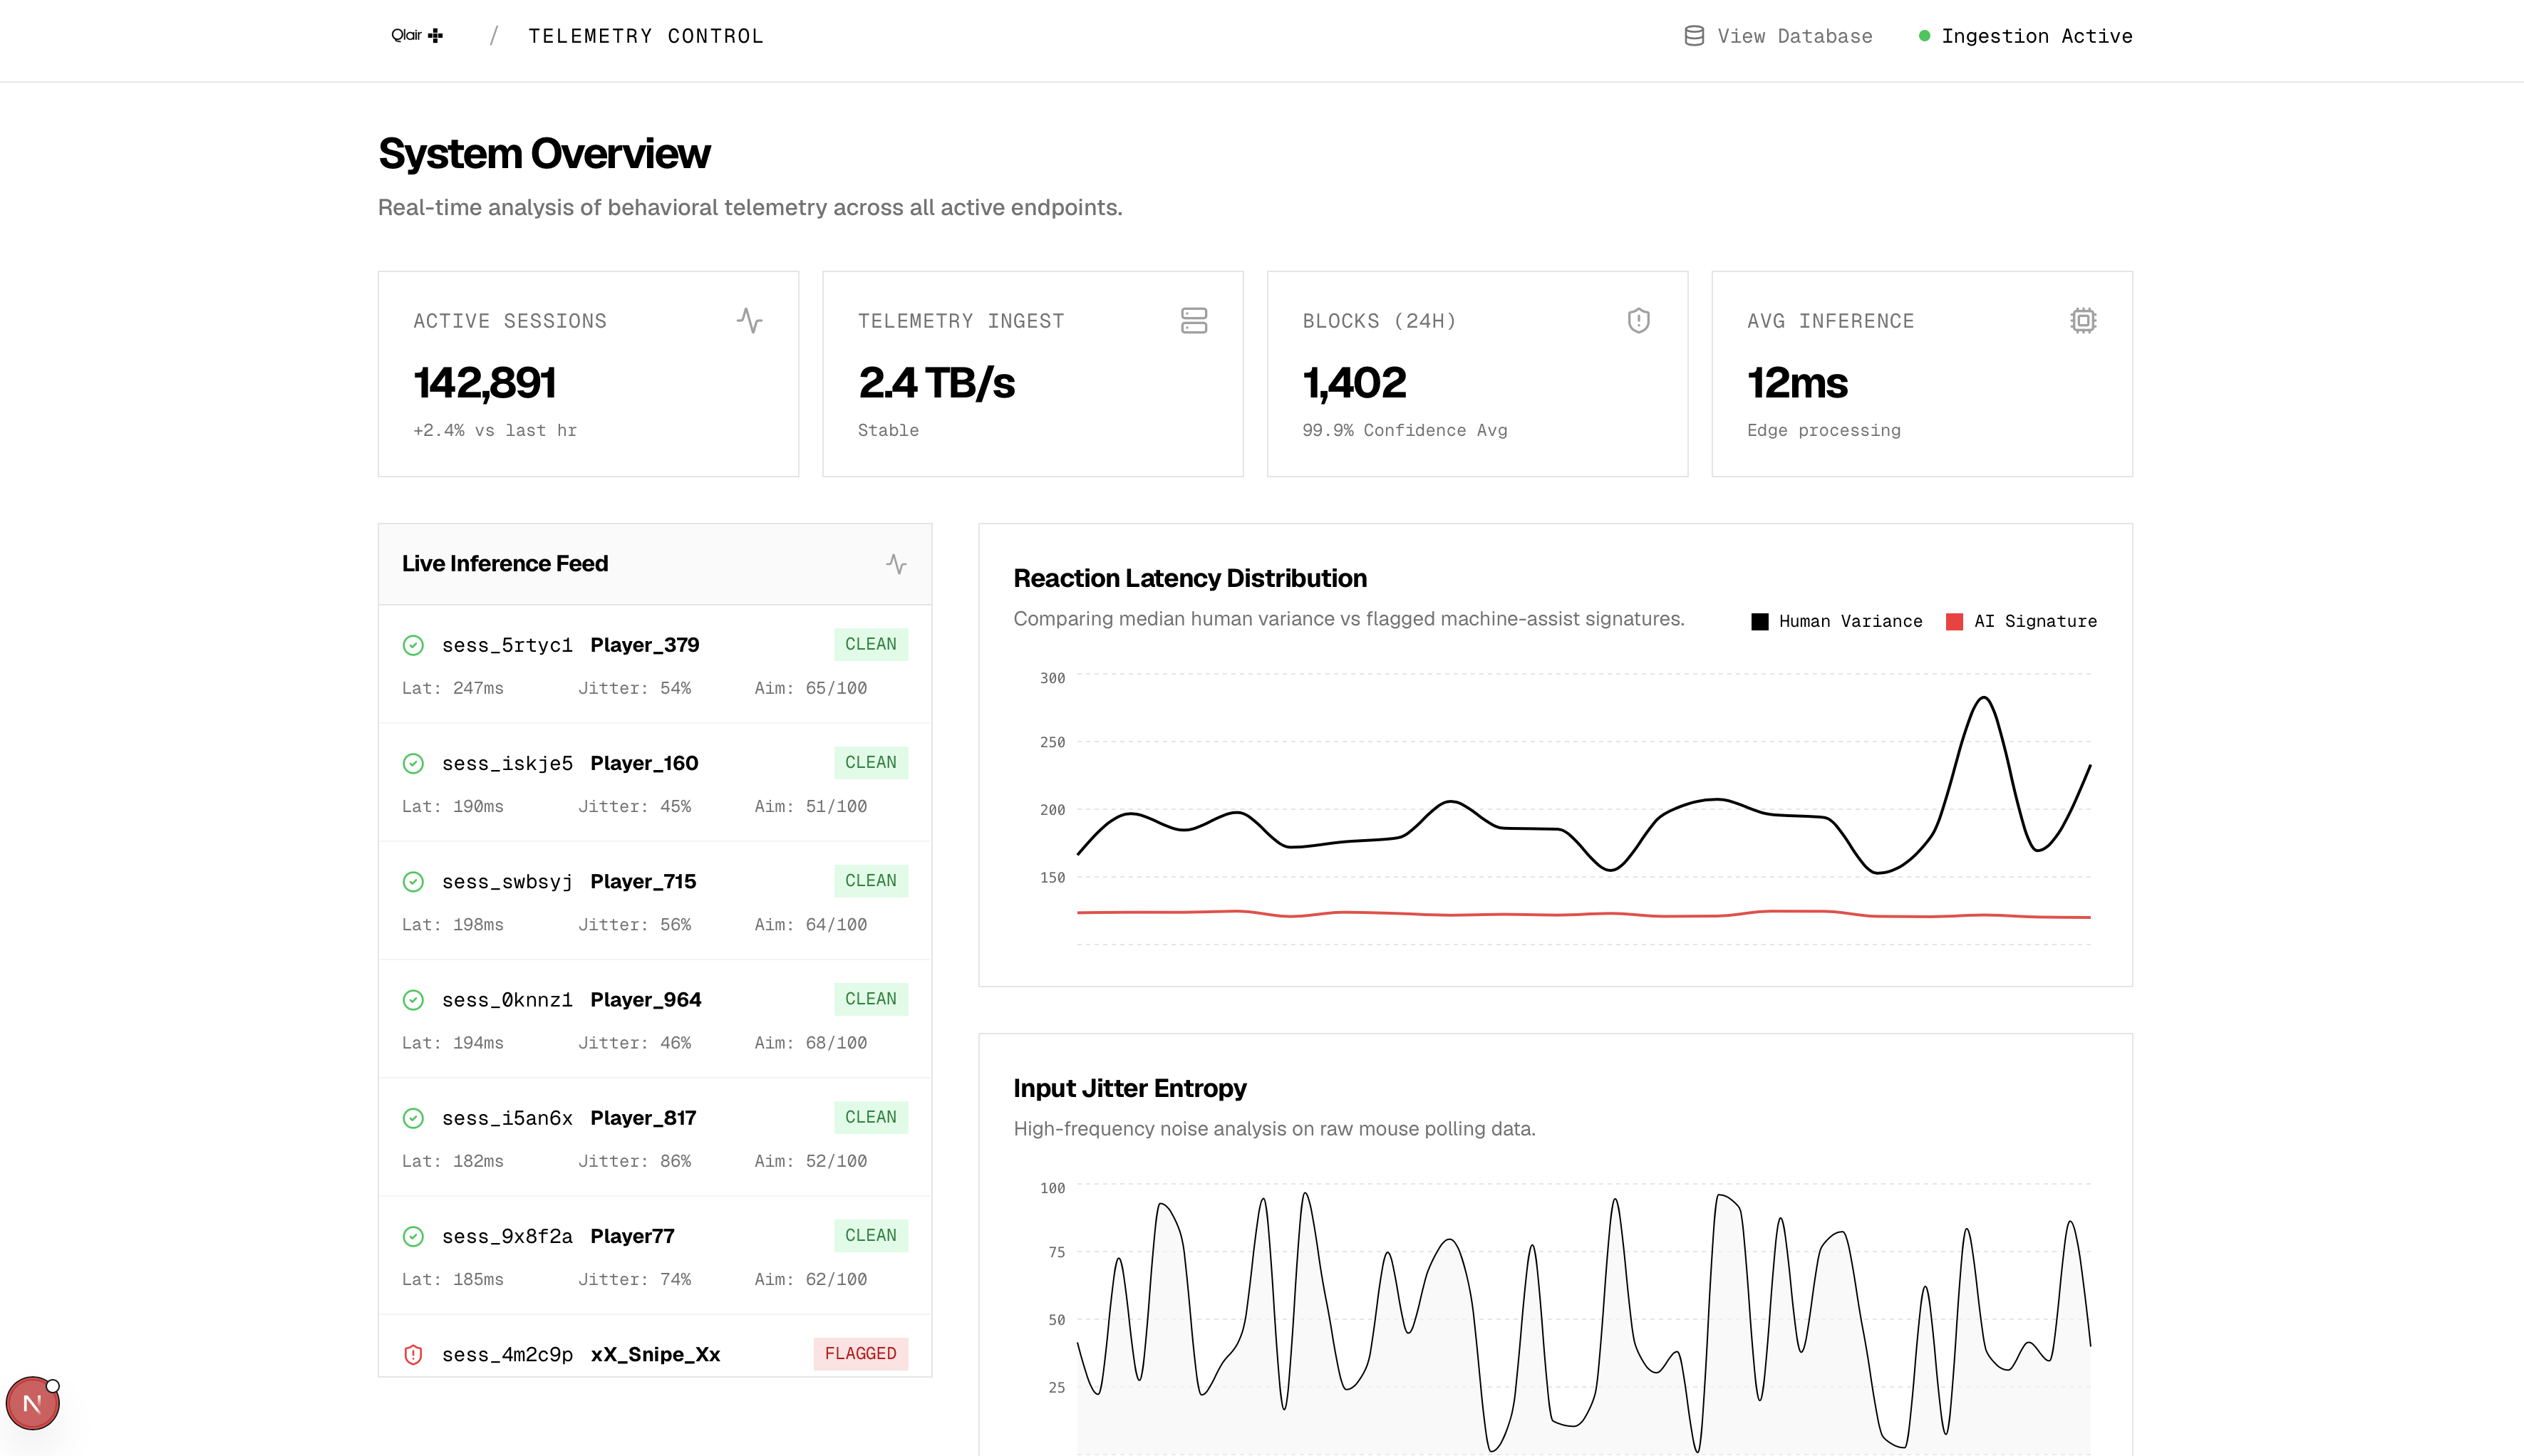The width and height of the screenshot is (2524, 1456).
Task: Click the green check icon for sess_5rtyc1
Action: click(413, 645)
